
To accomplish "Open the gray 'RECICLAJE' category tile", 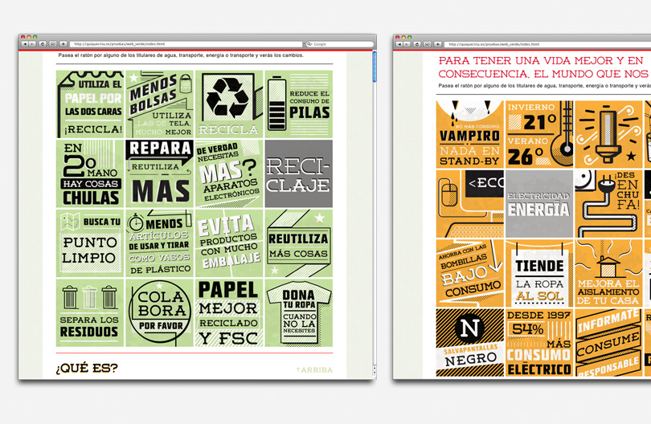I will coord(298,173).
